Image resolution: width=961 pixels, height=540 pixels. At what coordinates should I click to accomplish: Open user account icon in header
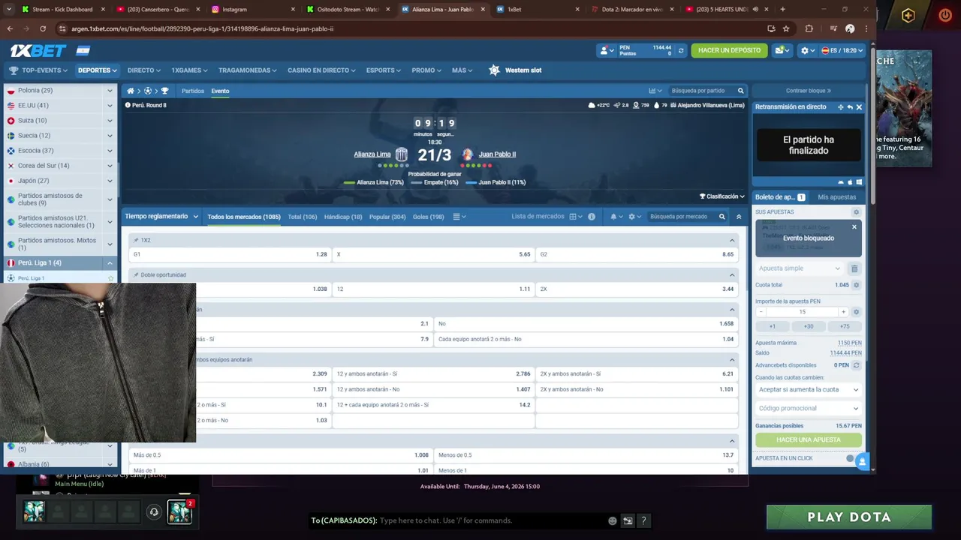click(604, 50)
